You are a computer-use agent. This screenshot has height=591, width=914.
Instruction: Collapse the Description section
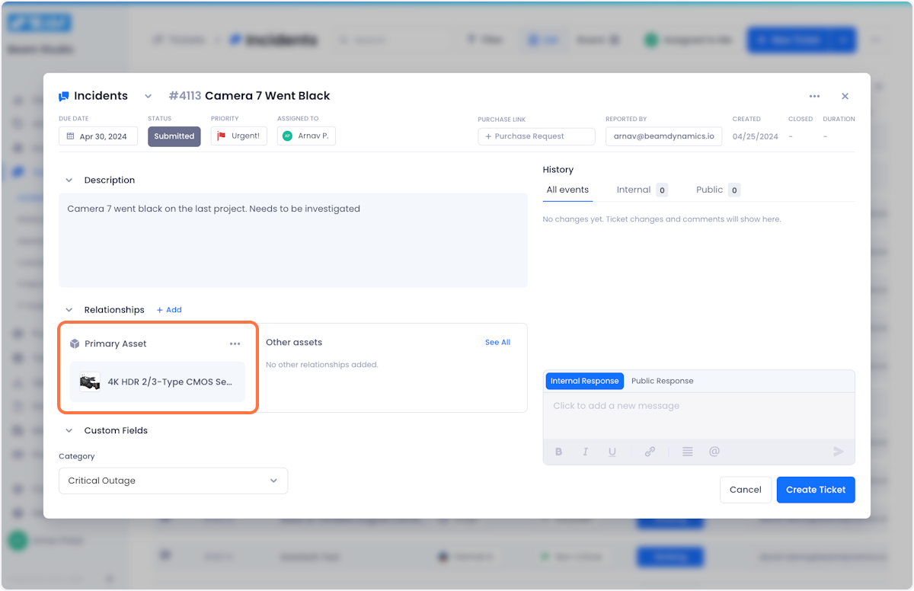69,180
